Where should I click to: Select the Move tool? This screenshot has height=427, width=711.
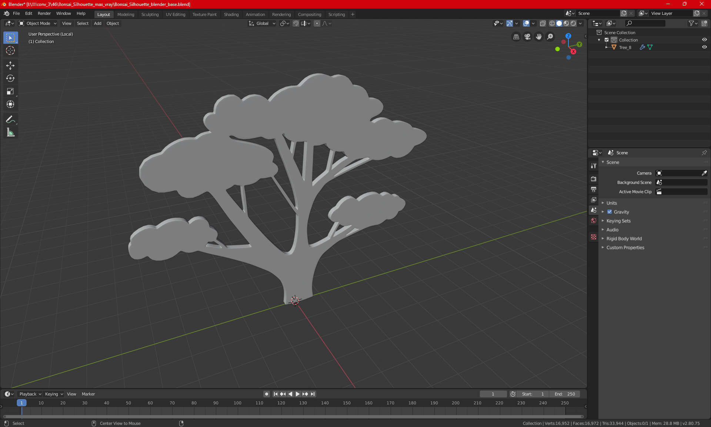pyautogui.click(x=10, y=66)
